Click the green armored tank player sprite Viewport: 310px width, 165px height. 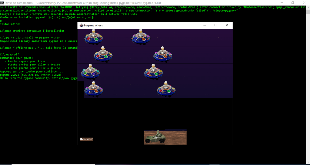[x=155, y=137]
